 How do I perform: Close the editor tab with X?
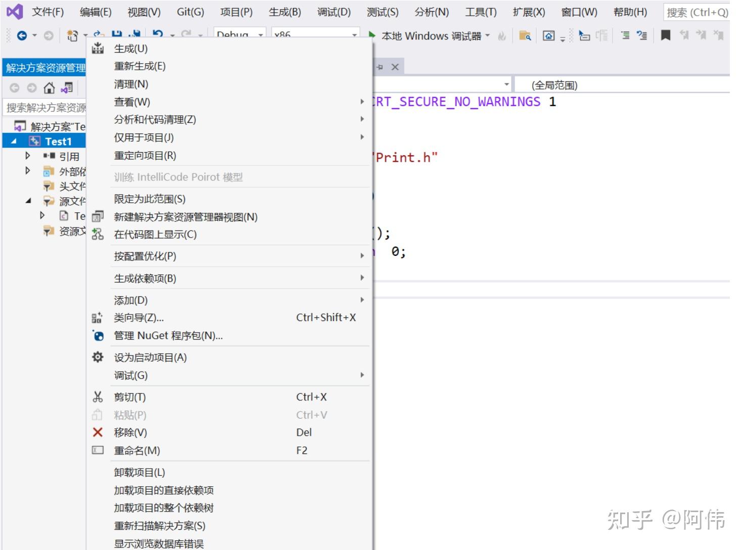(x=395, y=67)
